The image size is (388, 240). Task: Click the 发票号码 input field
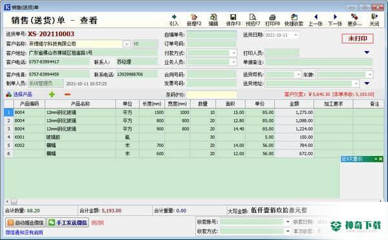click(211, 83)
